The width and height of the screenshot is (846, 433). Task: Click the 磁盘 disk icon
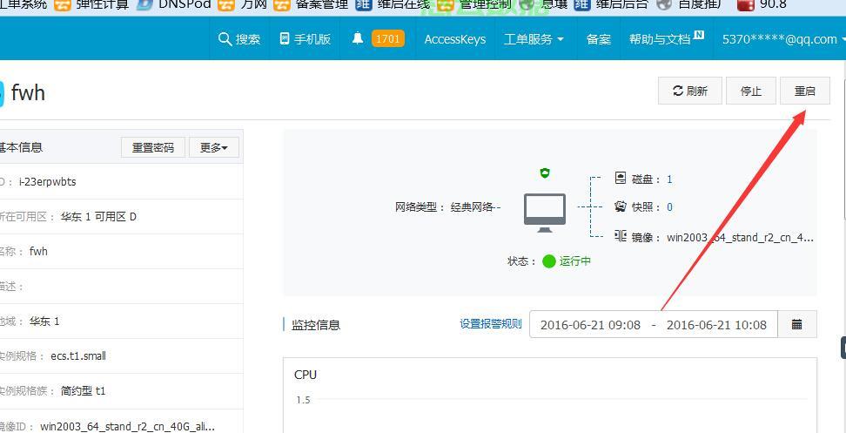[x=621, y=178]
